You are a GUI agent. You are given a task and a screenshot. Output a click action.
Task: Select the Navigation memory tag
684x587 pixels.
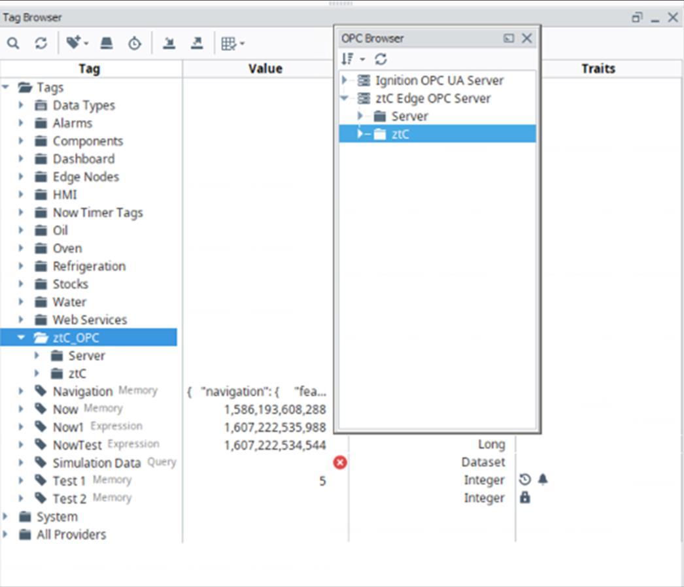click(83, 391)
